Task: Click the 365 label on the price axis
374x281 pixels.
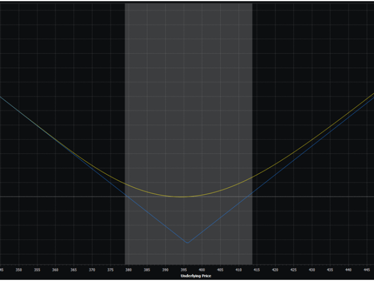Action: tap(74, 270)
